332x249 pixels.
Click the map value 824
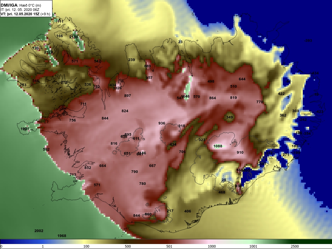click(x=125, y=111)
